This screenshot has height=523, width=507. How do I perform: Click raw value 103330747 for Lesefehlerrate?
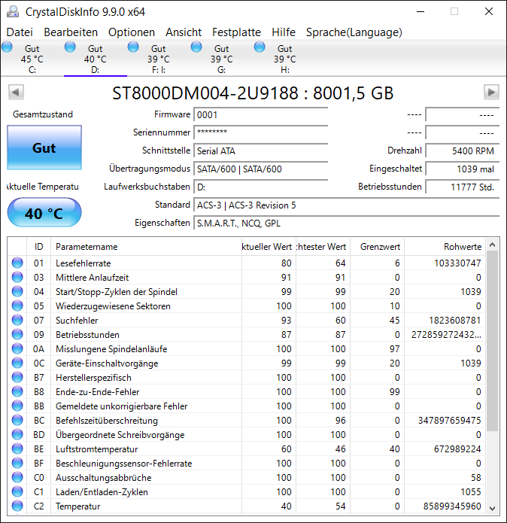457,263
